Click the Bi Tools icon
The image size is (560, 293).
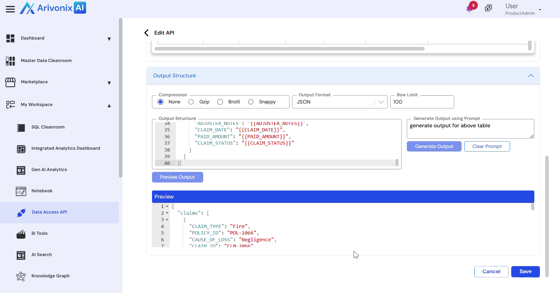(21, 234)
